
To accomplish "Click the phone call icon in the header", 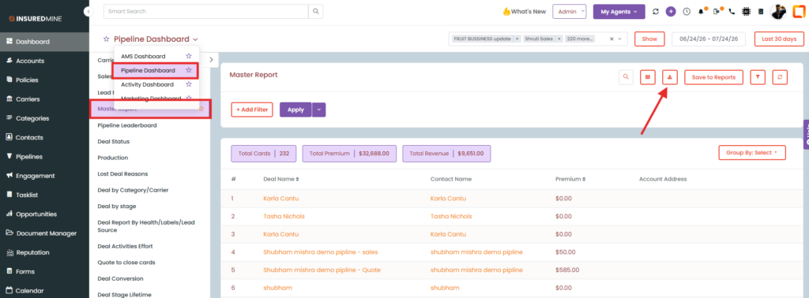I will 732,11.
